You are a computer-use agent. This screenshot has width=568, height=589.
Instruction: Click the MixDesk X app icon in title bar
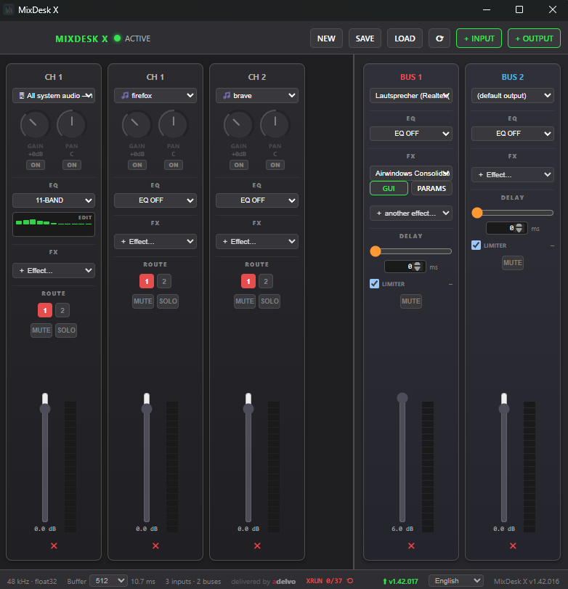tap(9, 9)
